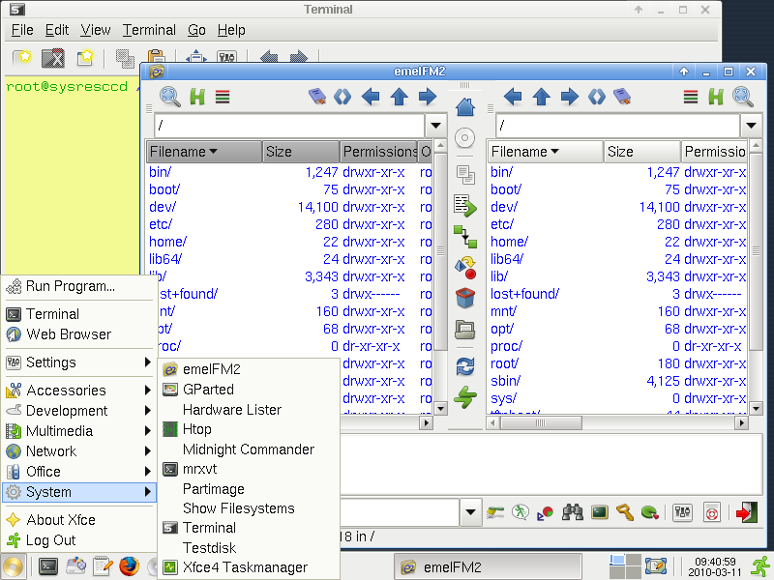Click the left pane horizontal scrollbar
This screenshot has width=774, height=580.
pos(290,423)
